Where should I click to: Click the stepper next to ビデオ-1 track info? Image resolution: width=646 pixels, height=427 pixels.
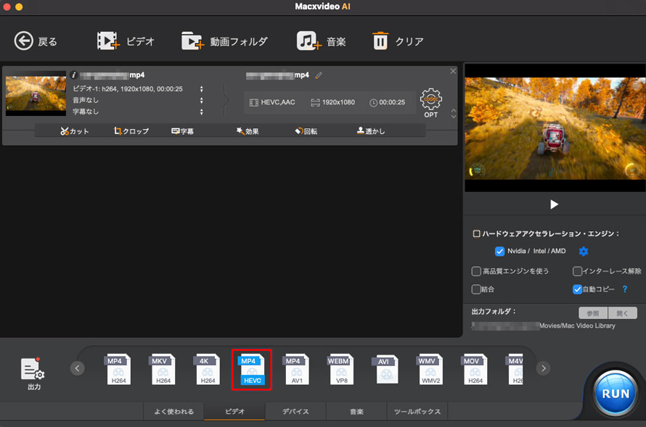point(201,89)
